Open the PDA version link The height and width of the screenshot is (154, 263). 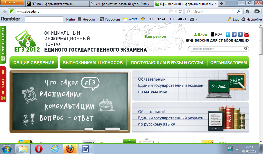point(216,34)
